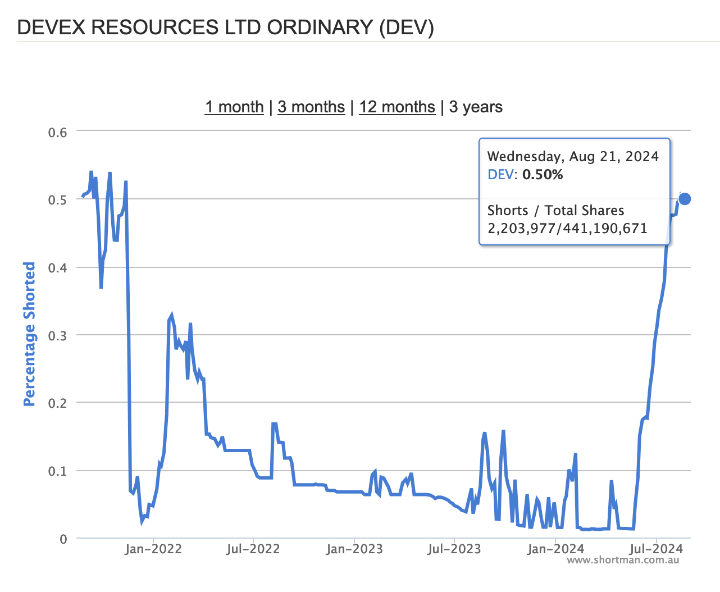This screenshot has width=720, height=592.
Task: Click the Jul-2023 x-axis label
Action: (x=454, y=549)
